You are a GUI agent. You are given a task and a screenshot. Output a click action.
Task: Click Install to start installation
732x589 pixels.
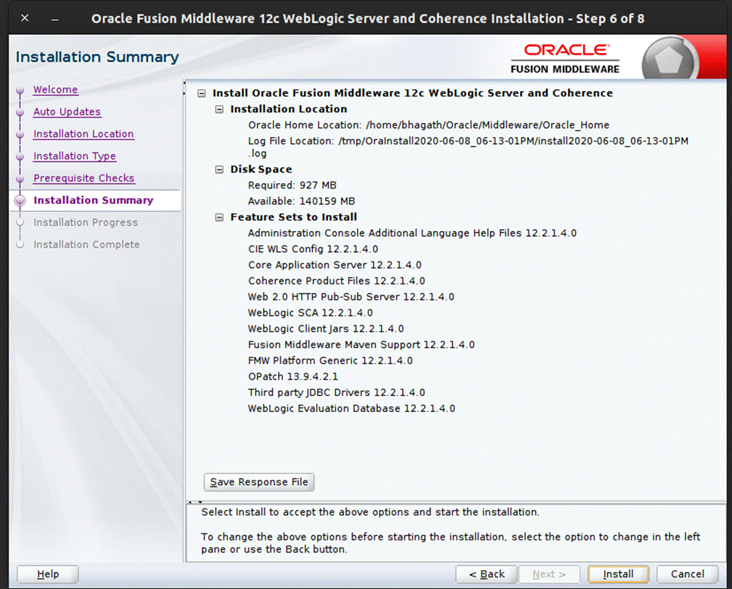[618, 574]
